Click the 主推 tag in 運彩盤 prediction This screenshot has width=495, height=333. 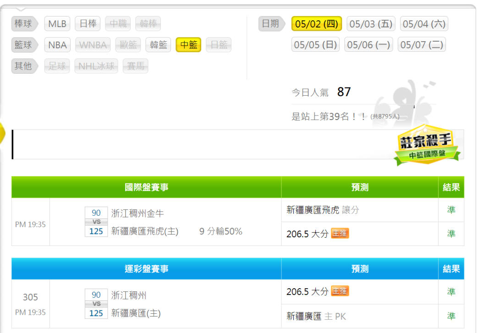(340, 291)
